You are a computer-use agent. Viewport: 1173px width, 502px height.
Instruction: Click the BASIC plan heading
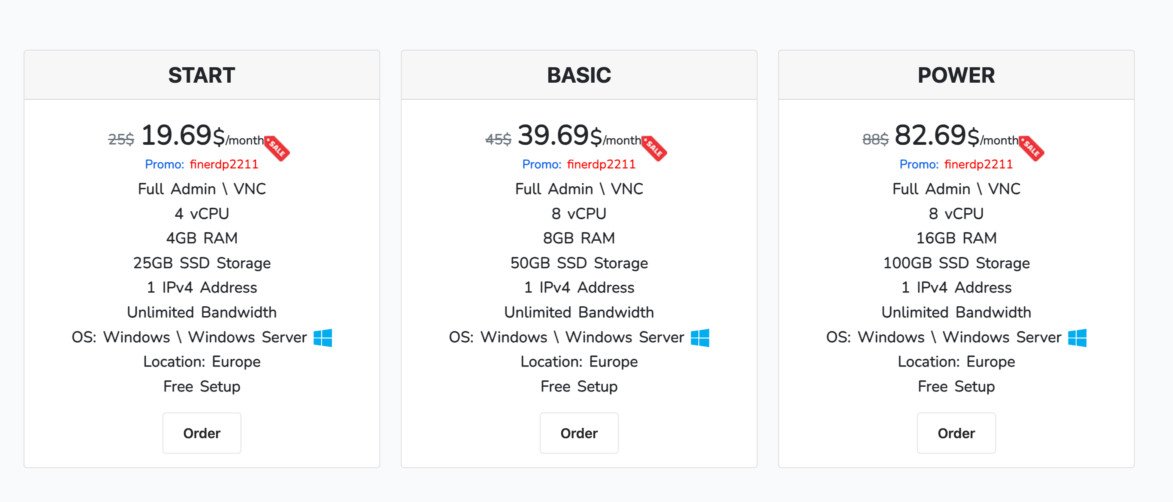click(x=579, y=75)
